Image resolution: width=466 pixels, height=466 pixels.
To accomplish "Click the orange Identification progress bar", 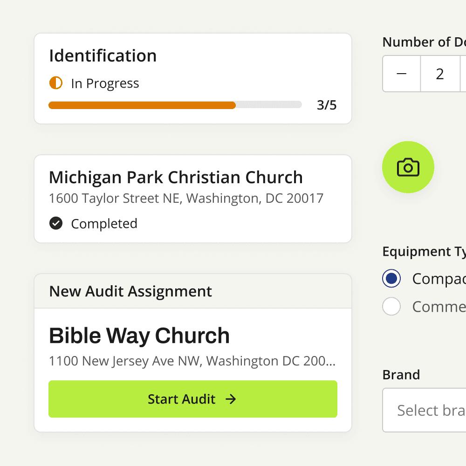I will 142,105.
